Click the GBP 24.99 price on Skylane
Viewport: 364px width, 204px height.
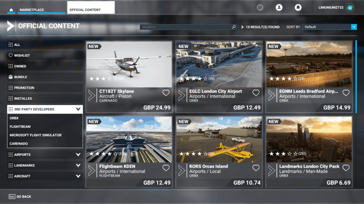point(157,108)
